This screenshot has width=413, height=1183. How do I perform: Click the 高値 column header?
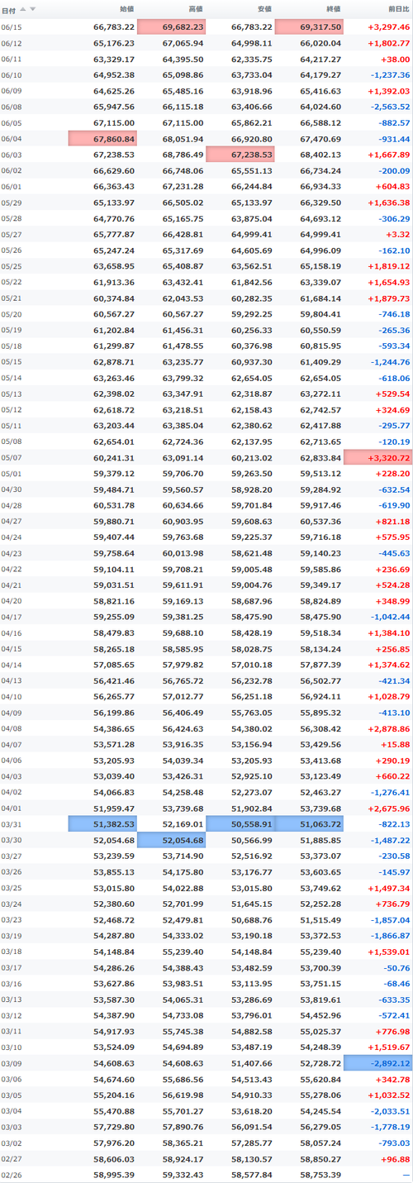(197, 9)
